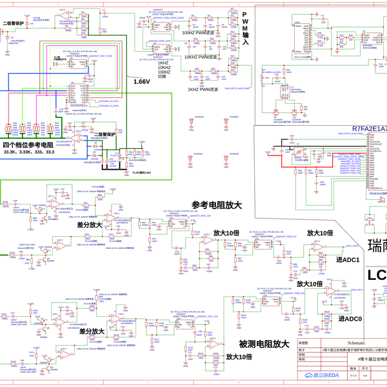The height and width of the screenshot is (387, 387).
Task: Click the SCREW2 mounting hole symbol
Action: 226,122
